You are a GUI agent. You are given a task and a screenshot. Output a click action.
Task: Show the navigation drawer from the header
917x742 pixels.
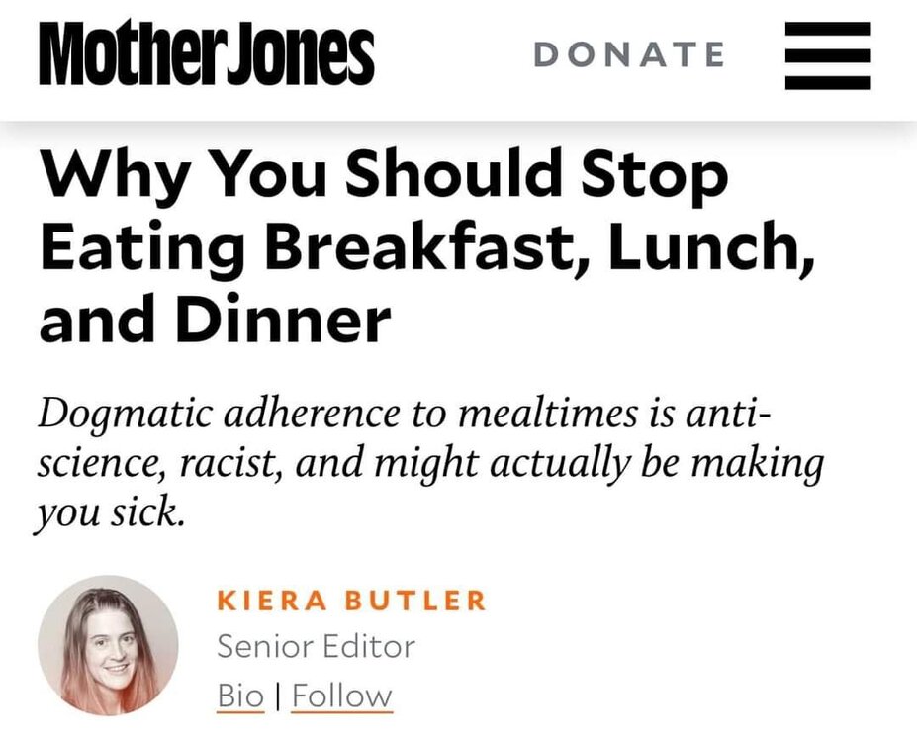click(827, 55)
